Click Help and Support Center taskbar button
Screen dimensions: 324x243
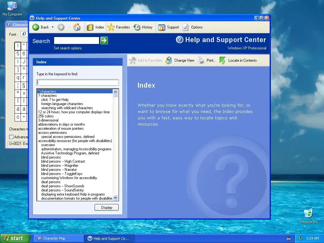110,239
